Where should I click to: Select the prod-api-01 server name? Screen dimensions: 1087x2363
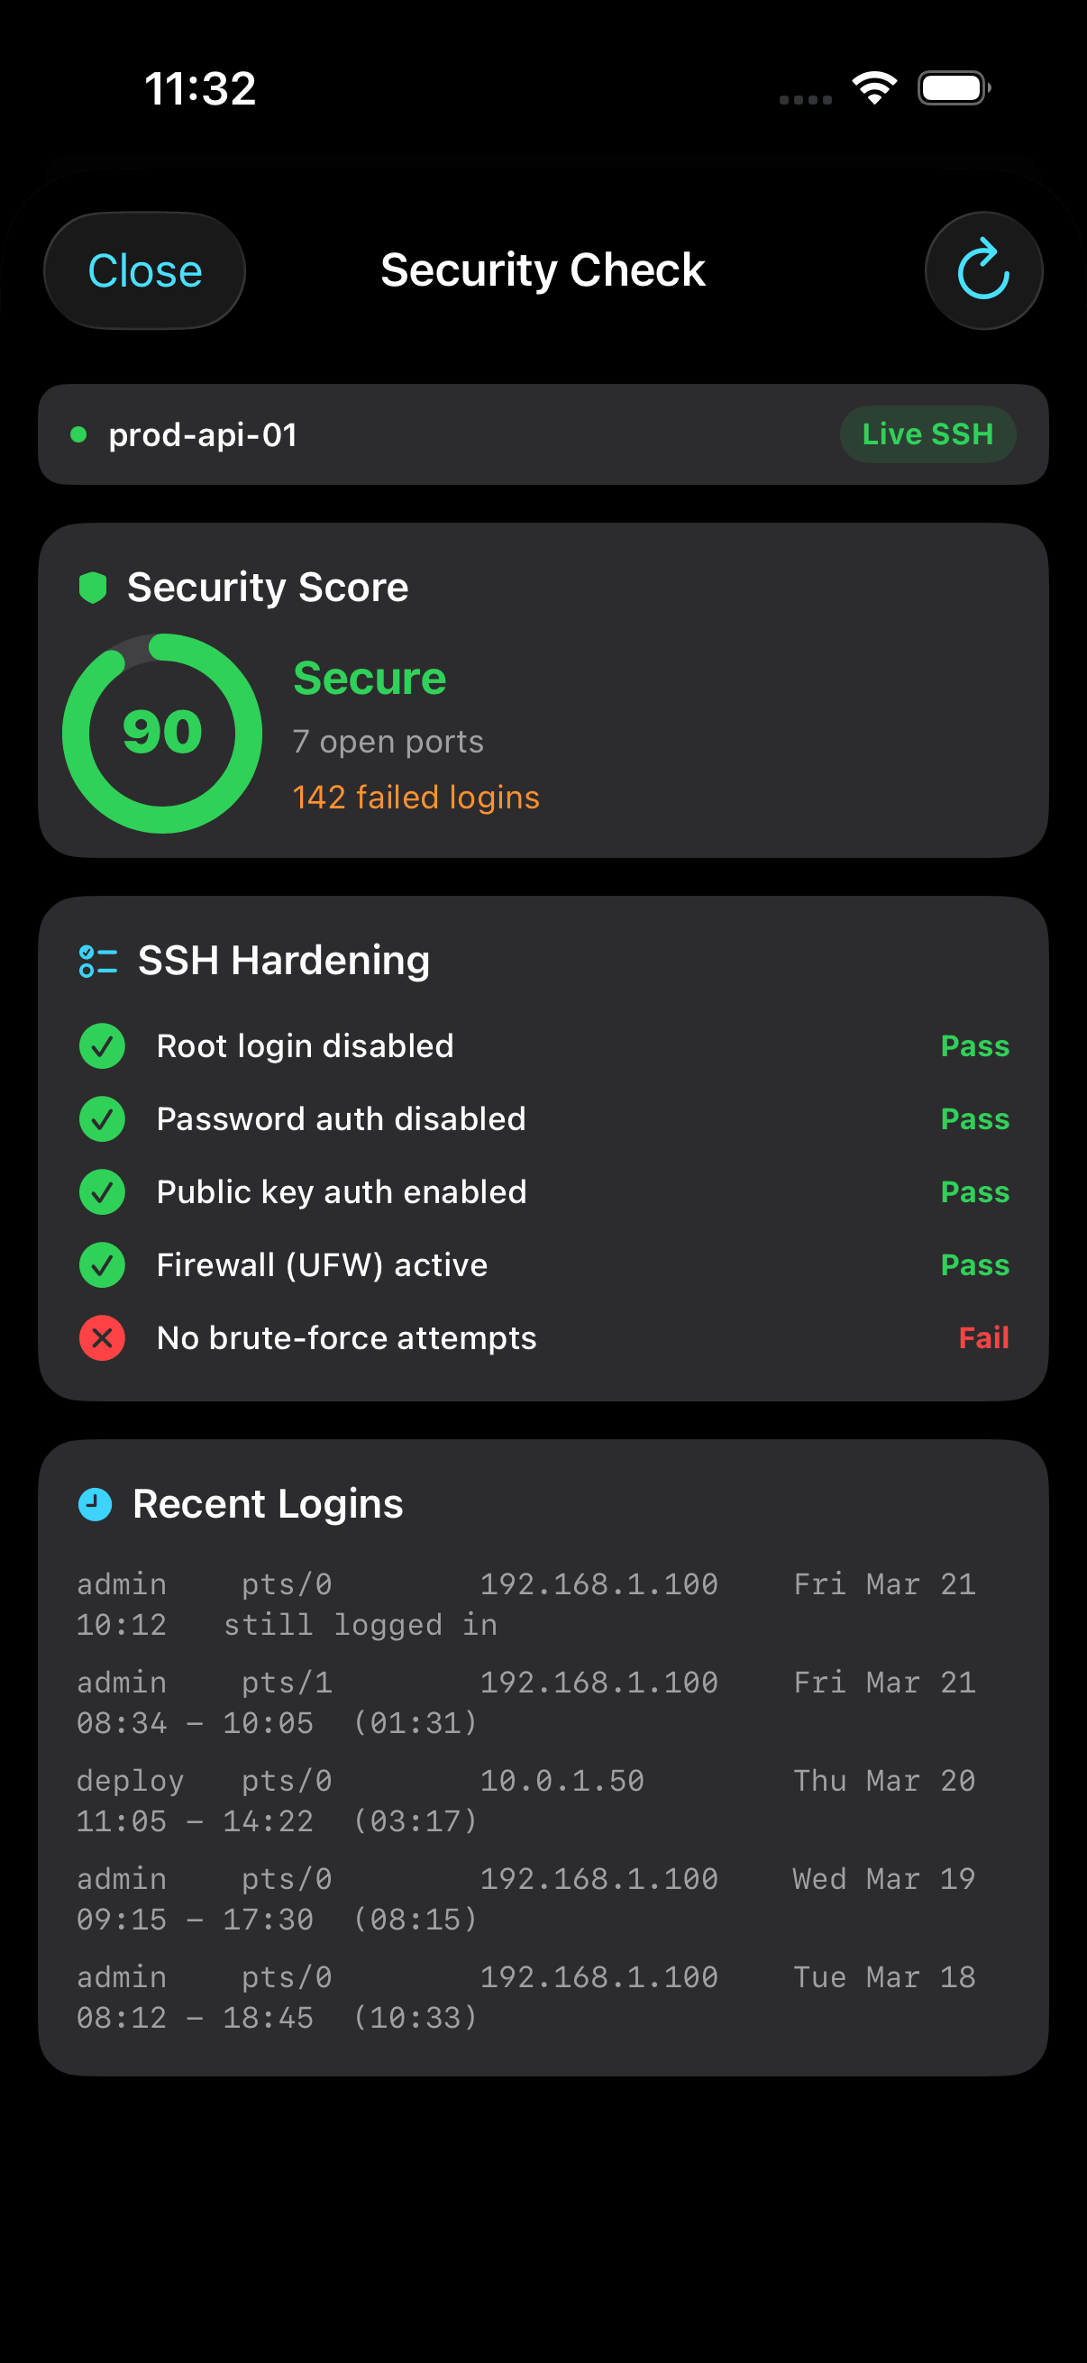tap(203, 434)
